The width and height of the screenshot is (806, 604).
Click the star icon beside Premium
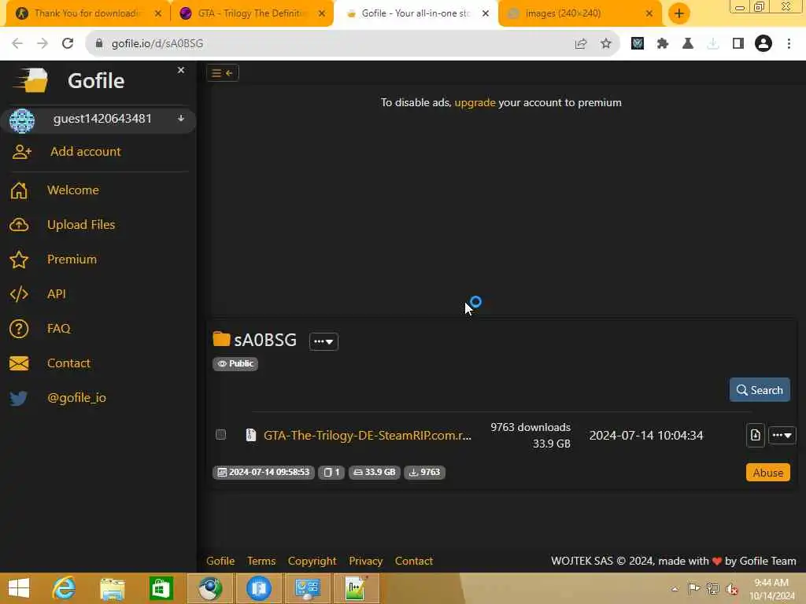tap(19, 260)
